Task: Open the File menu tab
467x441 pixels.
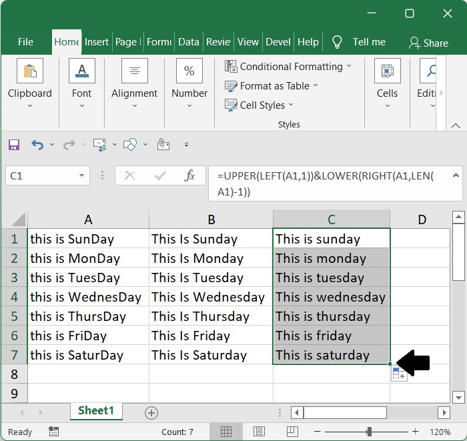Action: 26,42
